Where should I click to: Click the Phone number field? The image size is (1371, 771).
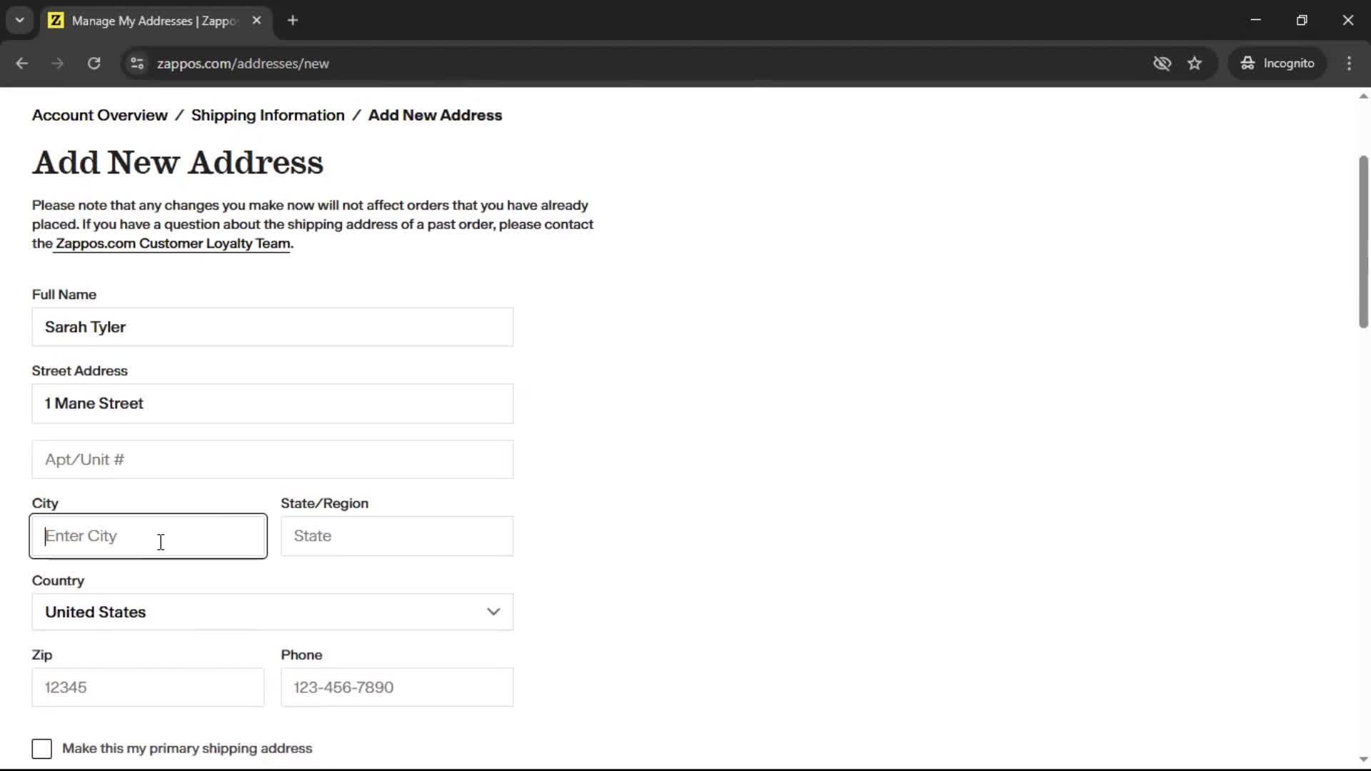pyautogui.click(x=397, y=687)
